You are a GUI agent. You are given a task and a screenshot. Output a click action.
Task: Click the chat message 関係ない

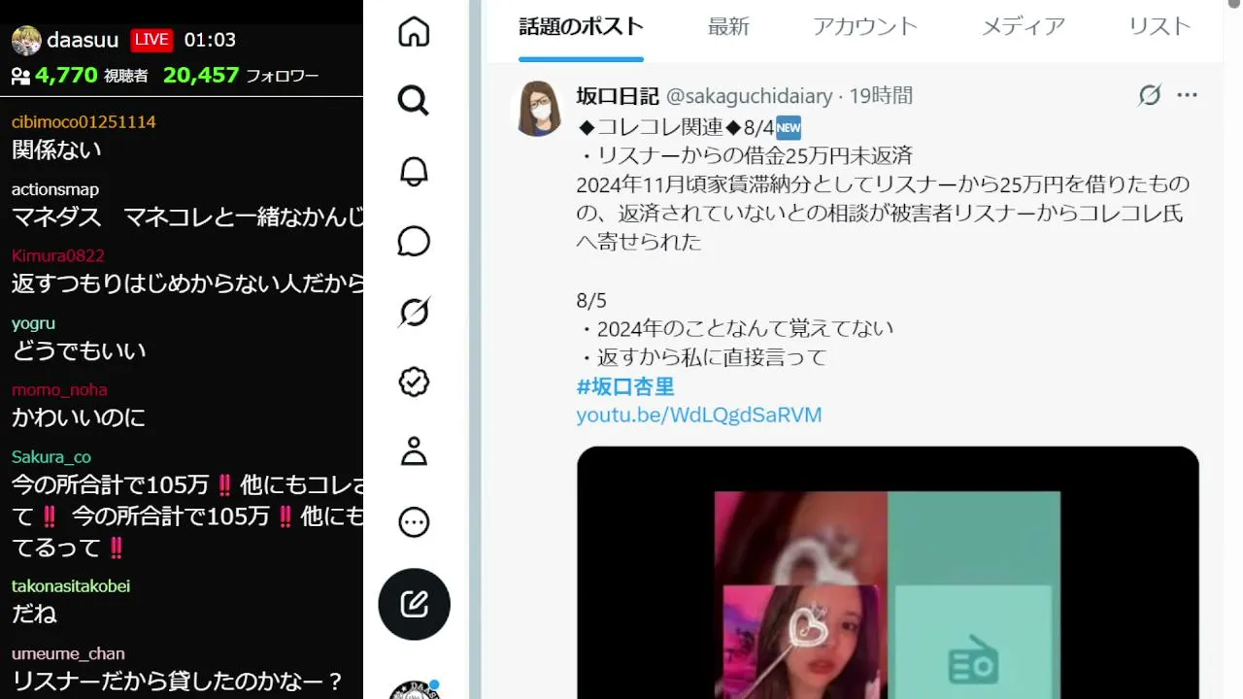[x=56, y=150]
